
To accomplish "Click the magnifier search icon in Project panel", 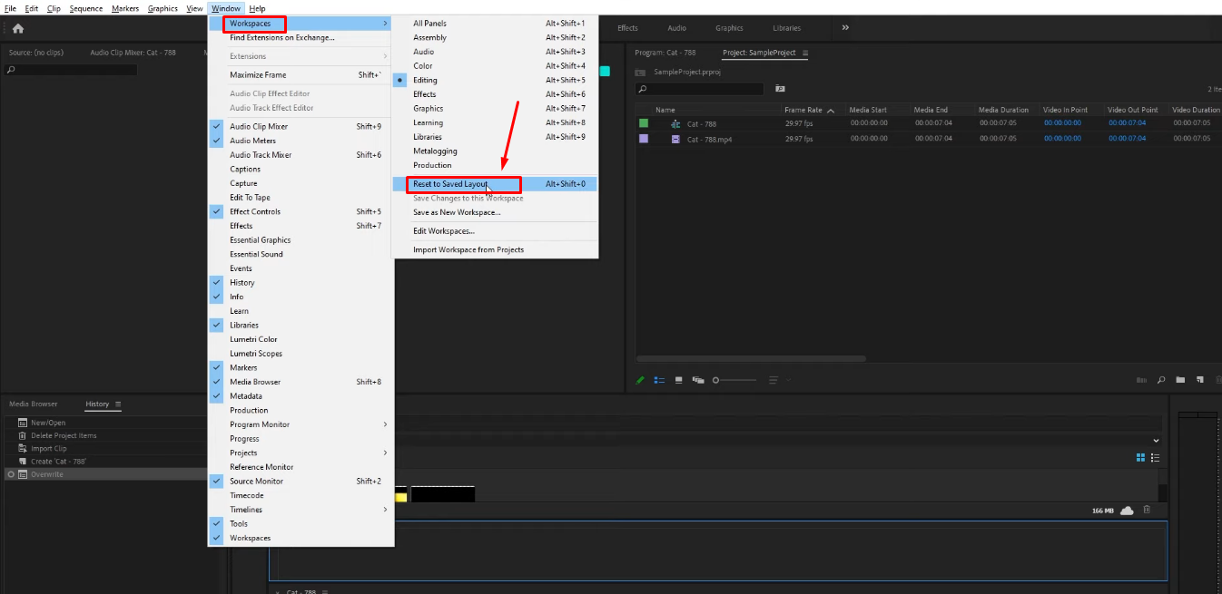I will [x=1161, y=380].
